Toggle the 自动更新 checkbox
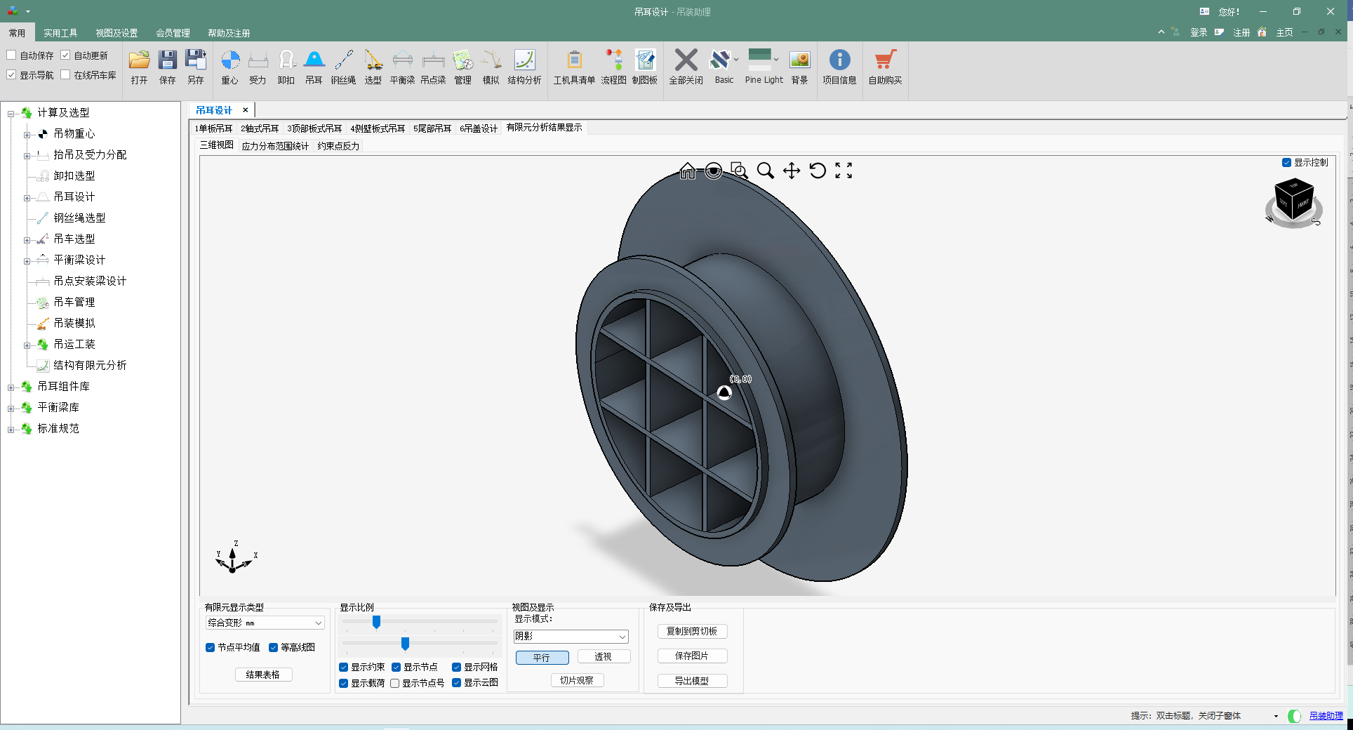This screenshot has width=1353, height=730. click(65, 55)
